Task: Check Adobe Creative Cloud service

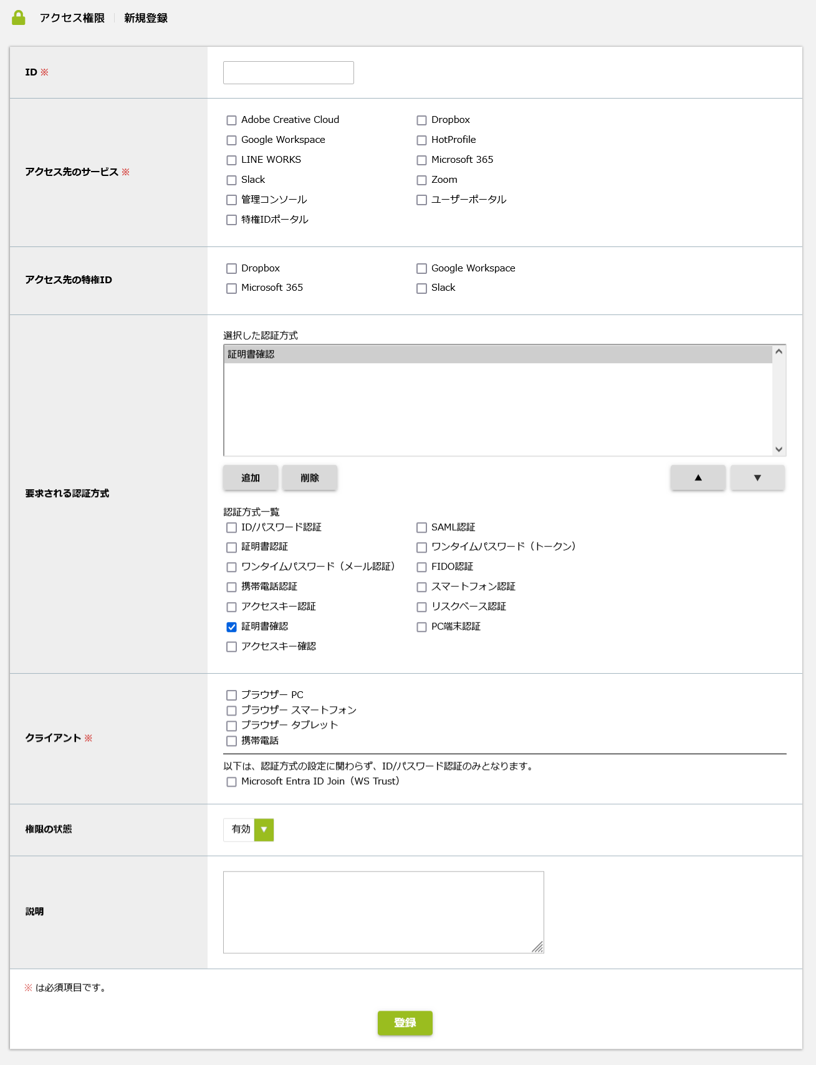Action: point(231,120)
